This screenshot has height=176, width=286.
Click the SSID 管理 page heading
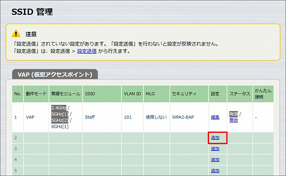click(x=32, y=12)
